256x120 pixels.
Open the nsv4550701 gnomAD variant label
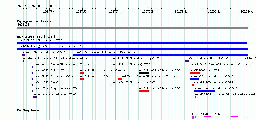64,64
